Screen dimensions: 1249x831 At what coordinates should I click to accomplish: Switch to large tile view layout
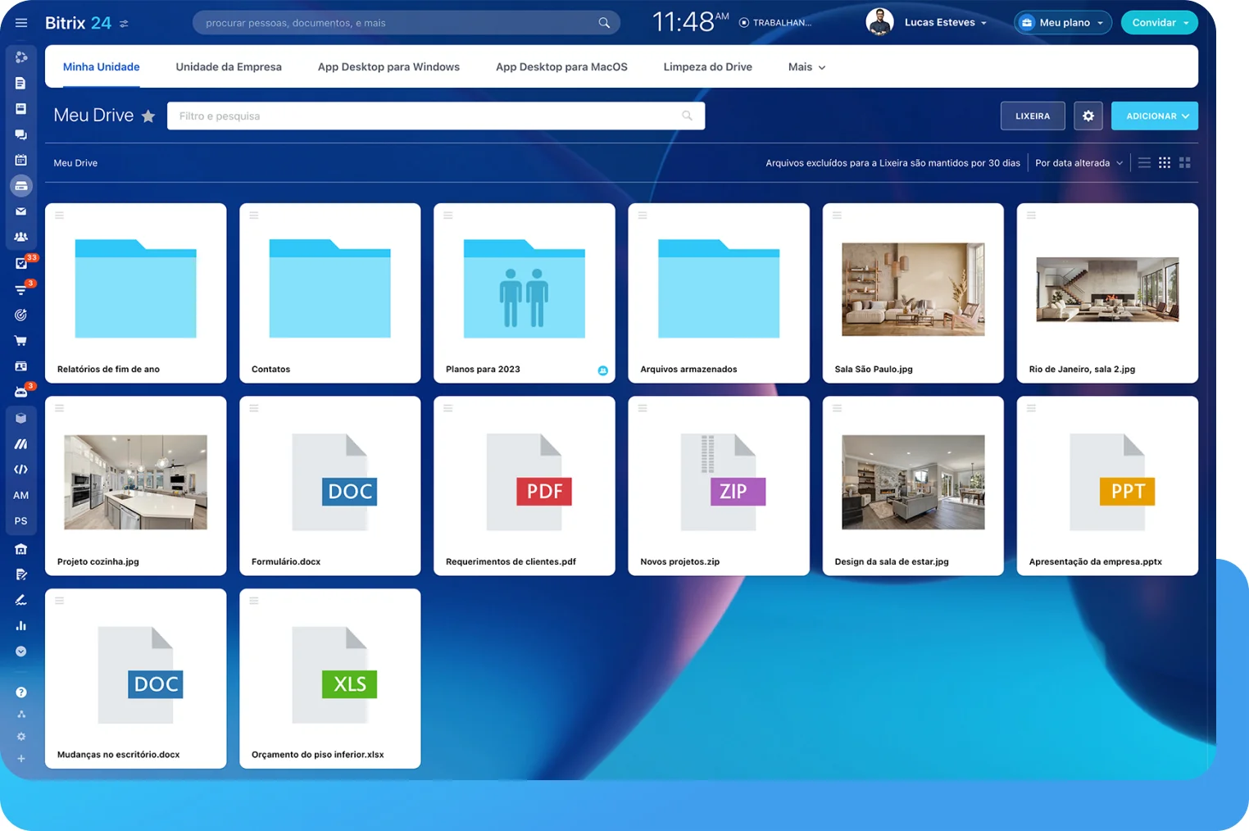[1185, 163]
